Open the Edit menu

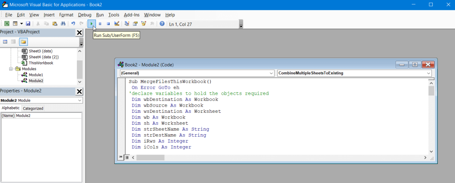click(x=20, y=15)
